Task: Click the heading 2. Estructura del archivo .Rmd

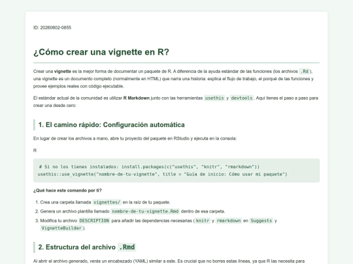Action: [87, 247]
